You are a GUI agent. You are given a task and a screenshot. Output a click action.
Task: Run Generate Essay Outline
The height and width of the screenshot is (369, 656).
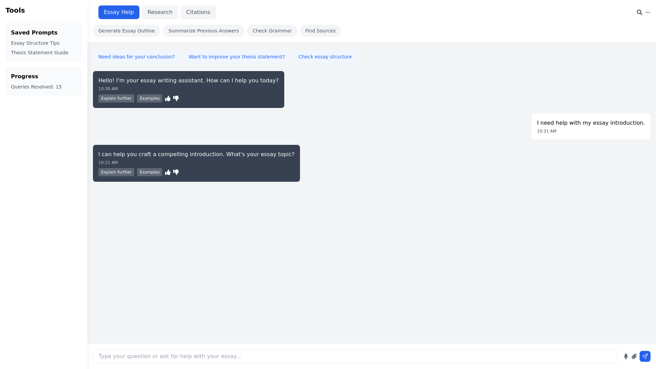coord(126,30)
